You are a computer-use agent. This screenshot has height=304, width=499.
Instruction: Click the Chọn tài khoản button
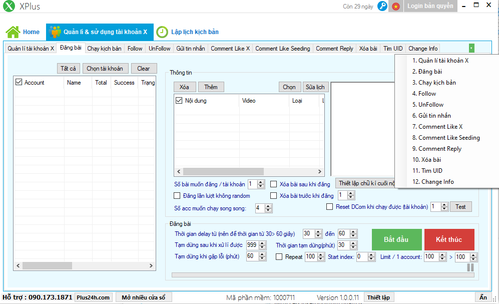point(105,69)
